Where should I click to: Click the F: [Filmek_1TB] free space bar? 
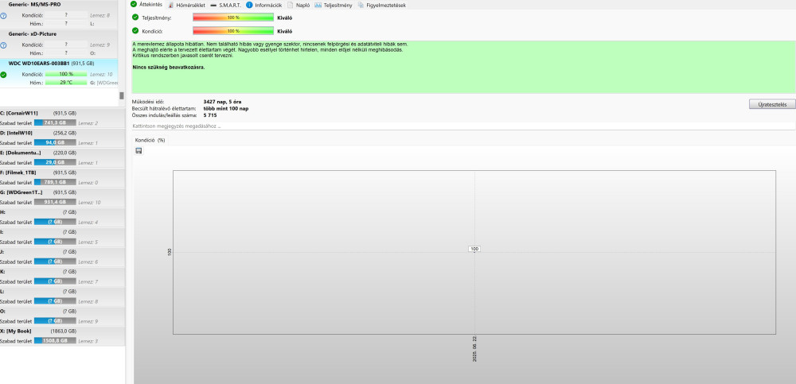[x=55, y=181]
